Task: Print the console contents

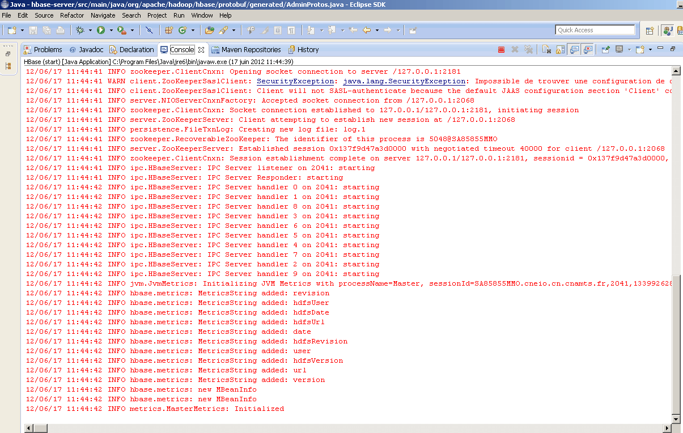Action: tap(60, 30)
